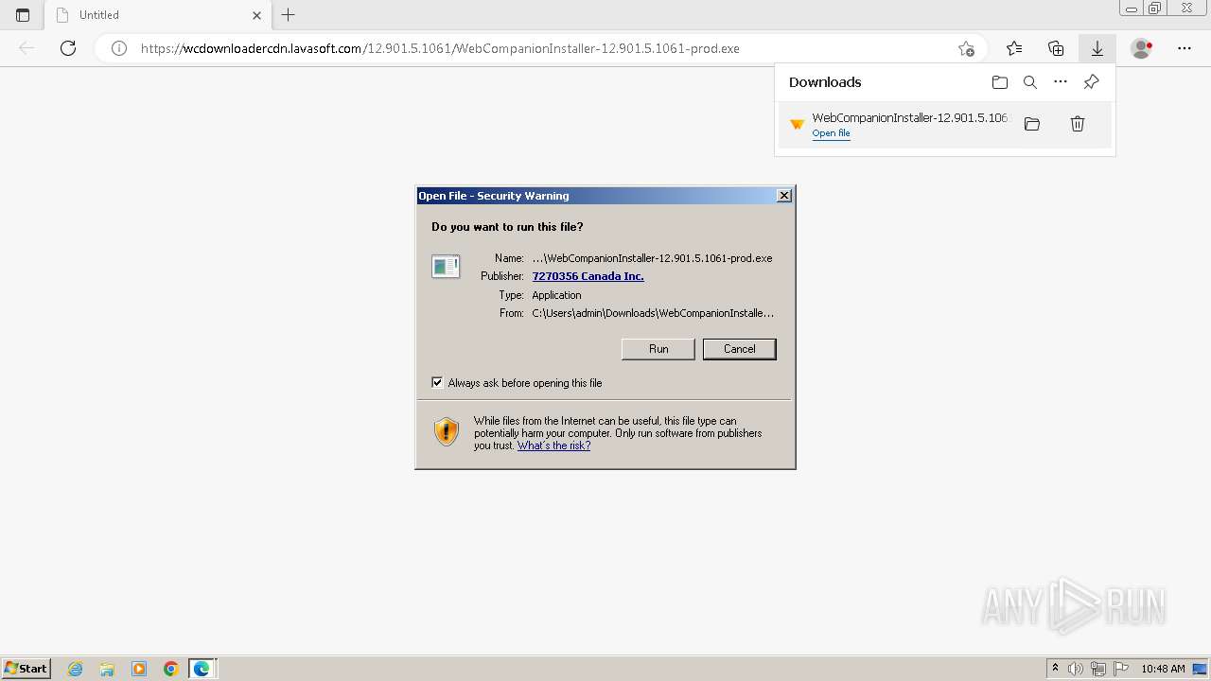Click the network tray icon
This screenshot has width=1211, height=681.
tap(1098, 669)
